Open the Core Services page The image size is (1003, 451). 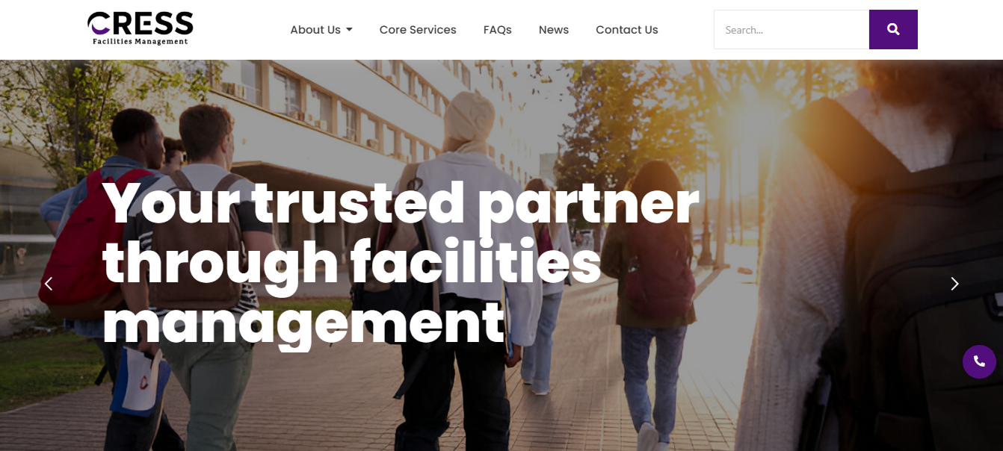418,30
